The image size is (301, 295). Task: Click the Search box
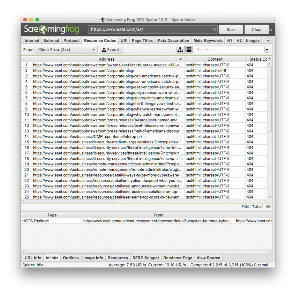(229, 50)
